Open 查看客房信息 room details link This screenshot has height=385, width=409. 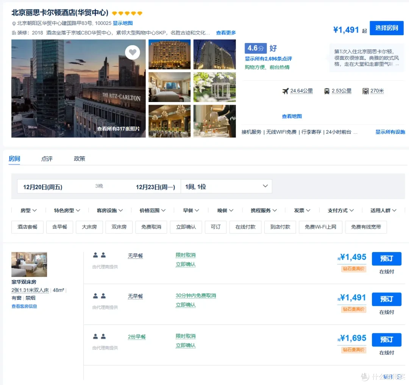[x=24, y=306]
